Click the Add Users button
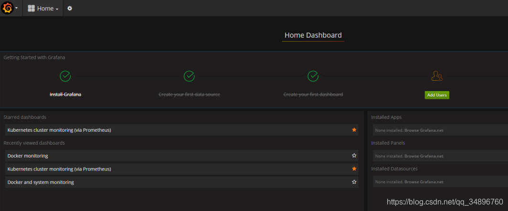This screenshot has height=211, width=508. coord(437,95)
